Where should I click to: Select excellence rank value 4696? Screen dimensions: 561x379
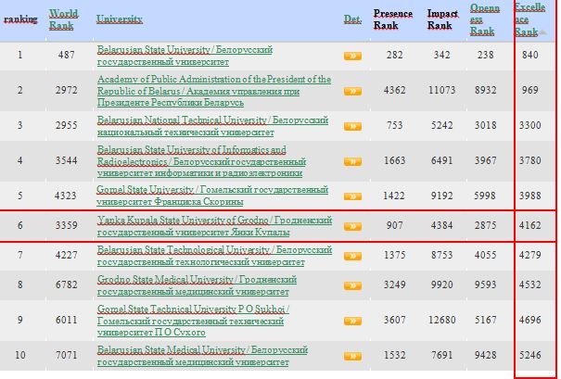point(529,320)
